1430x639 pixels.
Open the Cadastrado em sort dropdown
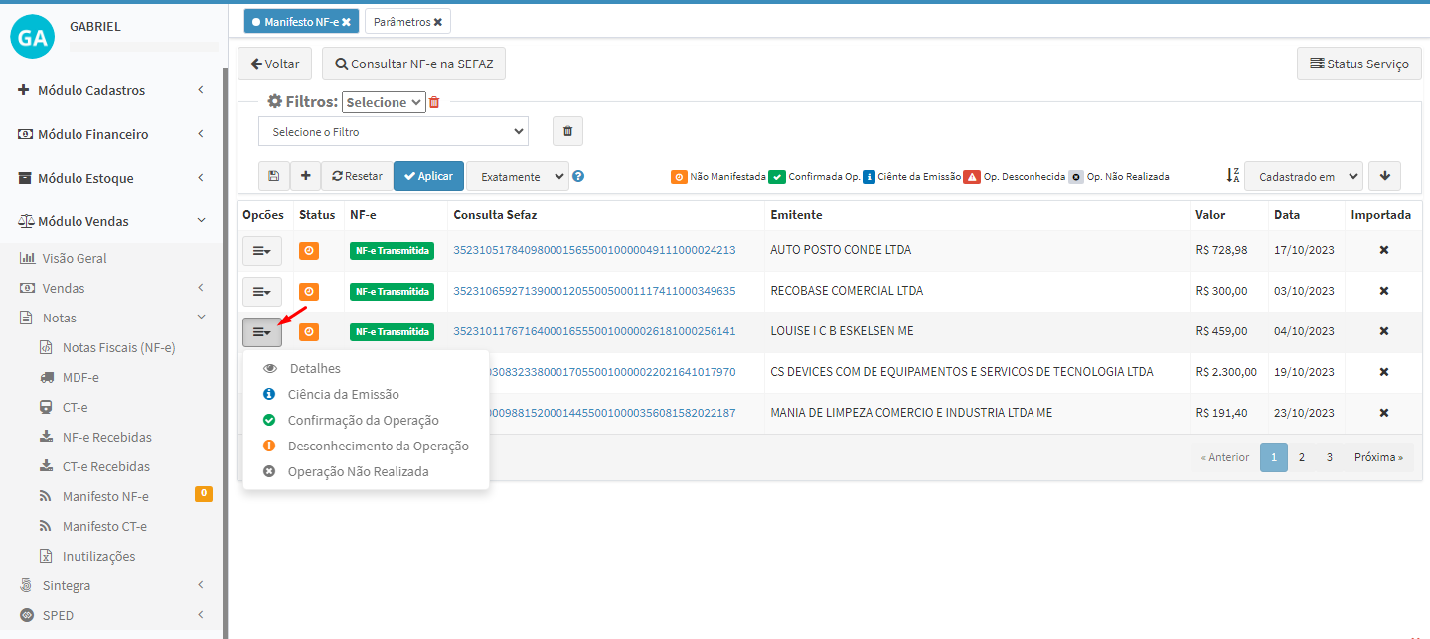tap(1303, 176)
